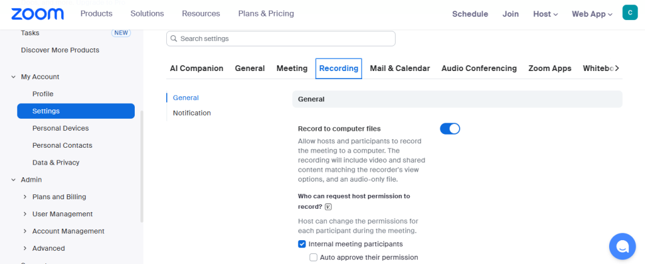Switch to the Meeting tab
The image size is (645, 264).
[292, 69]
